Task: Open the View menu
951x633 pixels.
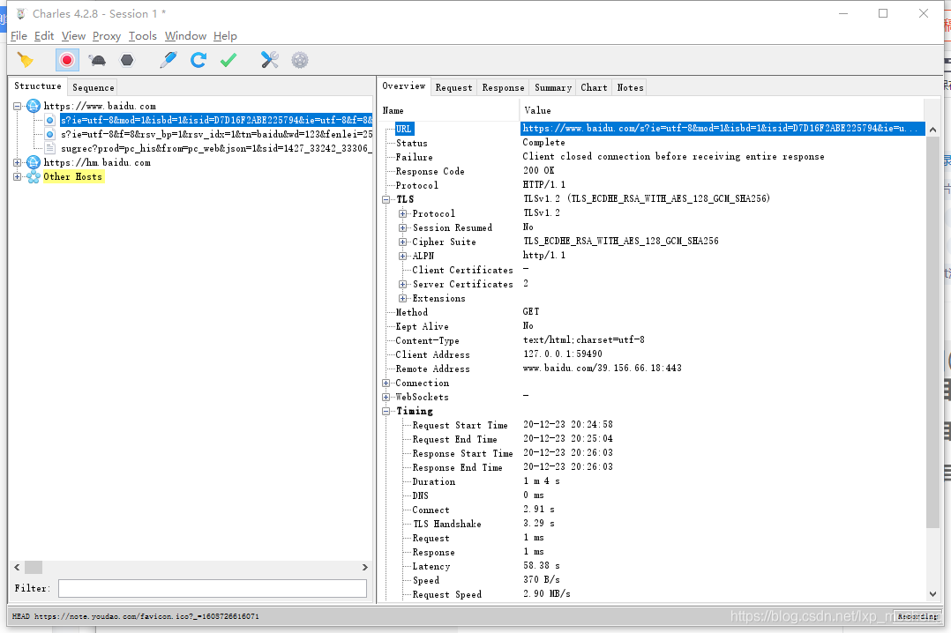Action: [x=73, y=36]
